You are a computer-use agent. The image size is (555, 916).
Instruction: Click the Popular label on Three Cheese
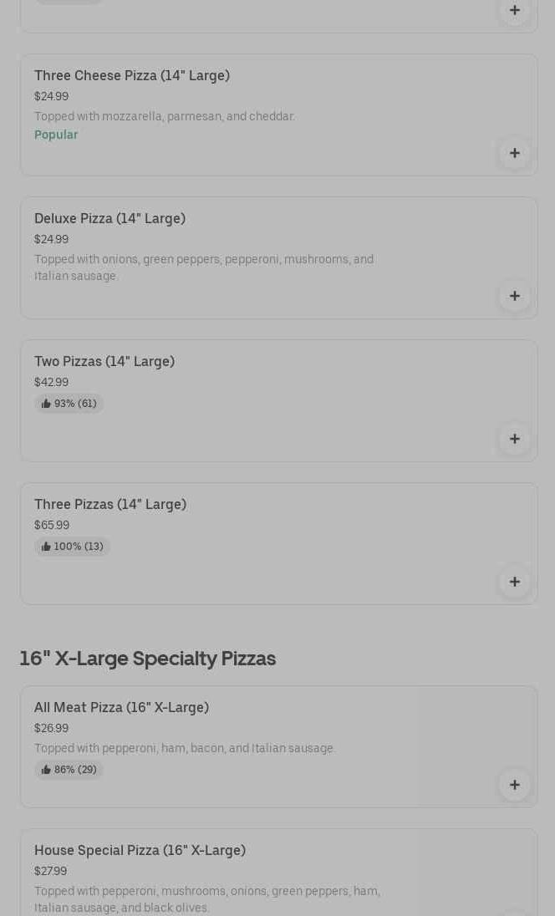pos(56,135)
